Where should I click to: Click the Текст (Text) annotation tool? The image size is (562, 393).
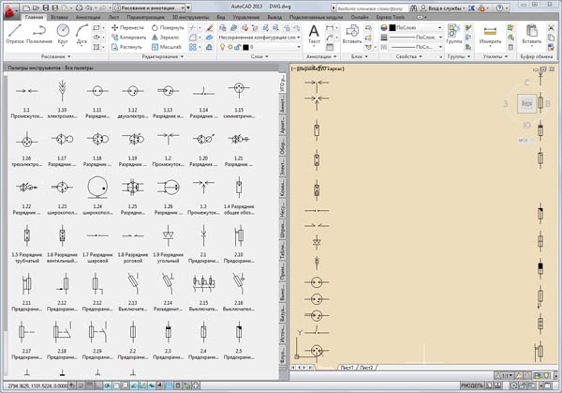(314, 33)
